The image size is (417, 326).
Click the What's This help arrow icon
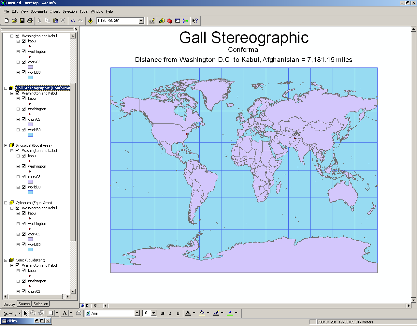195,21
